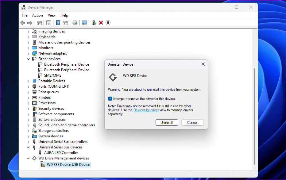Collapse the WD Drive Management devices node
286x180 pixels.
coord(28,158)
